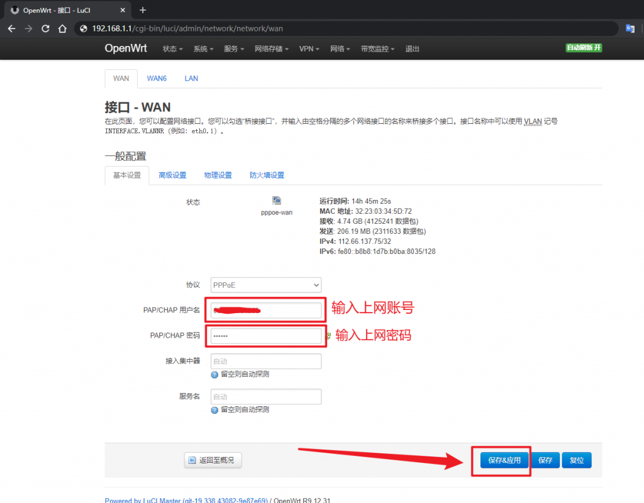This screenshot has width=644, height=503.
Task: Click the 保存&应用 button
Action: click(504, 460)
